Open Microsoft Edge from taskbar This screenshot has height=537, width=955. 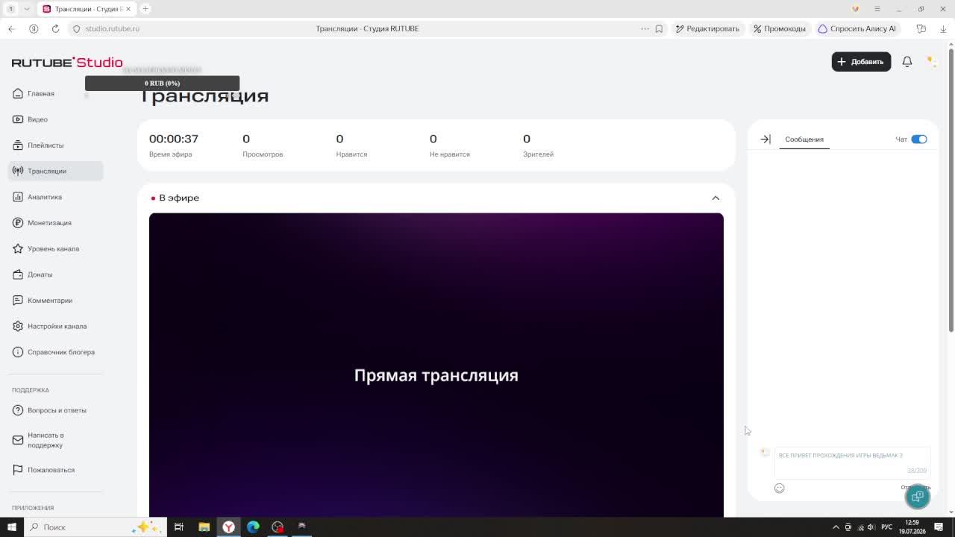pos(253,527)
